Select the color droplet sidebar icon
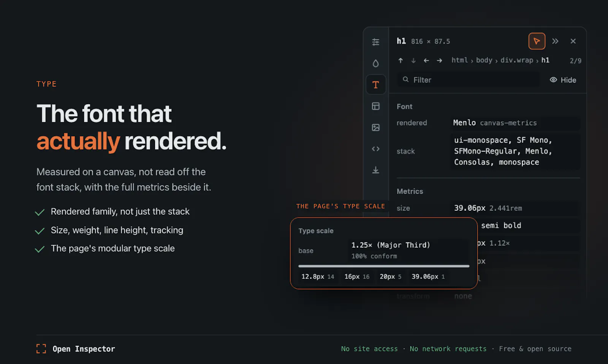This screenshot has height=364, width=608. [x=375, y=63]
